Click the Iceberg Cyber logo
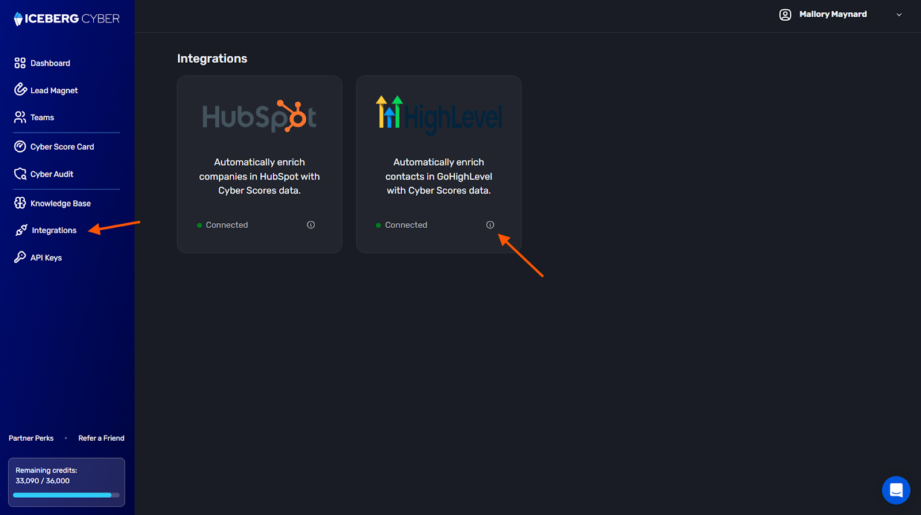 (67, 19)
